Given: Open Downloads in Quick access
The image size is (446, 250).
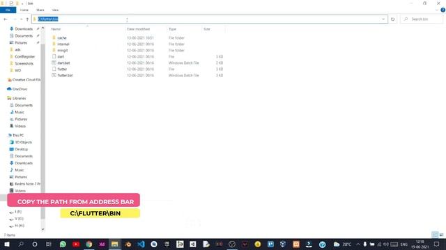Looking at the screenshot, I should pos(24,28).
